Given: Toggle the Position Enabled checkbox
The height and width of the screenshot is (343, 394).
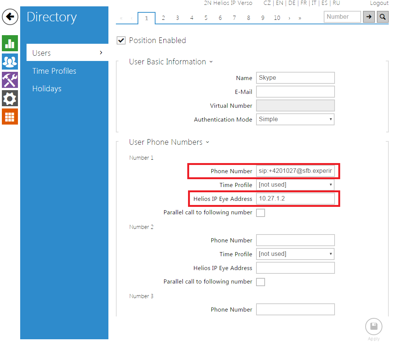Looking at the screenshot, I should (121, 40).
